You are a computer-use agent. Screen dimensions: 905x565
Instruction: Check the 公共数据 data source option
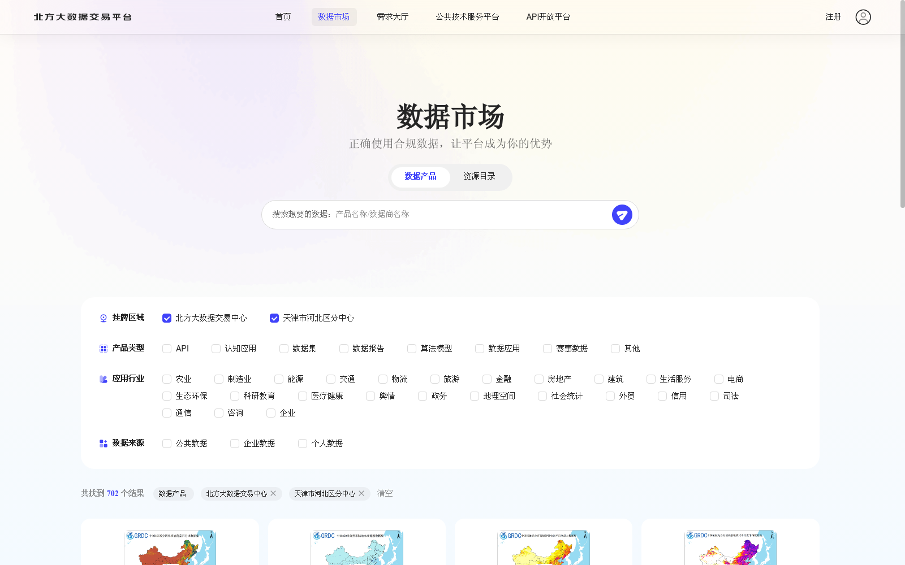(x=166, y=444)
